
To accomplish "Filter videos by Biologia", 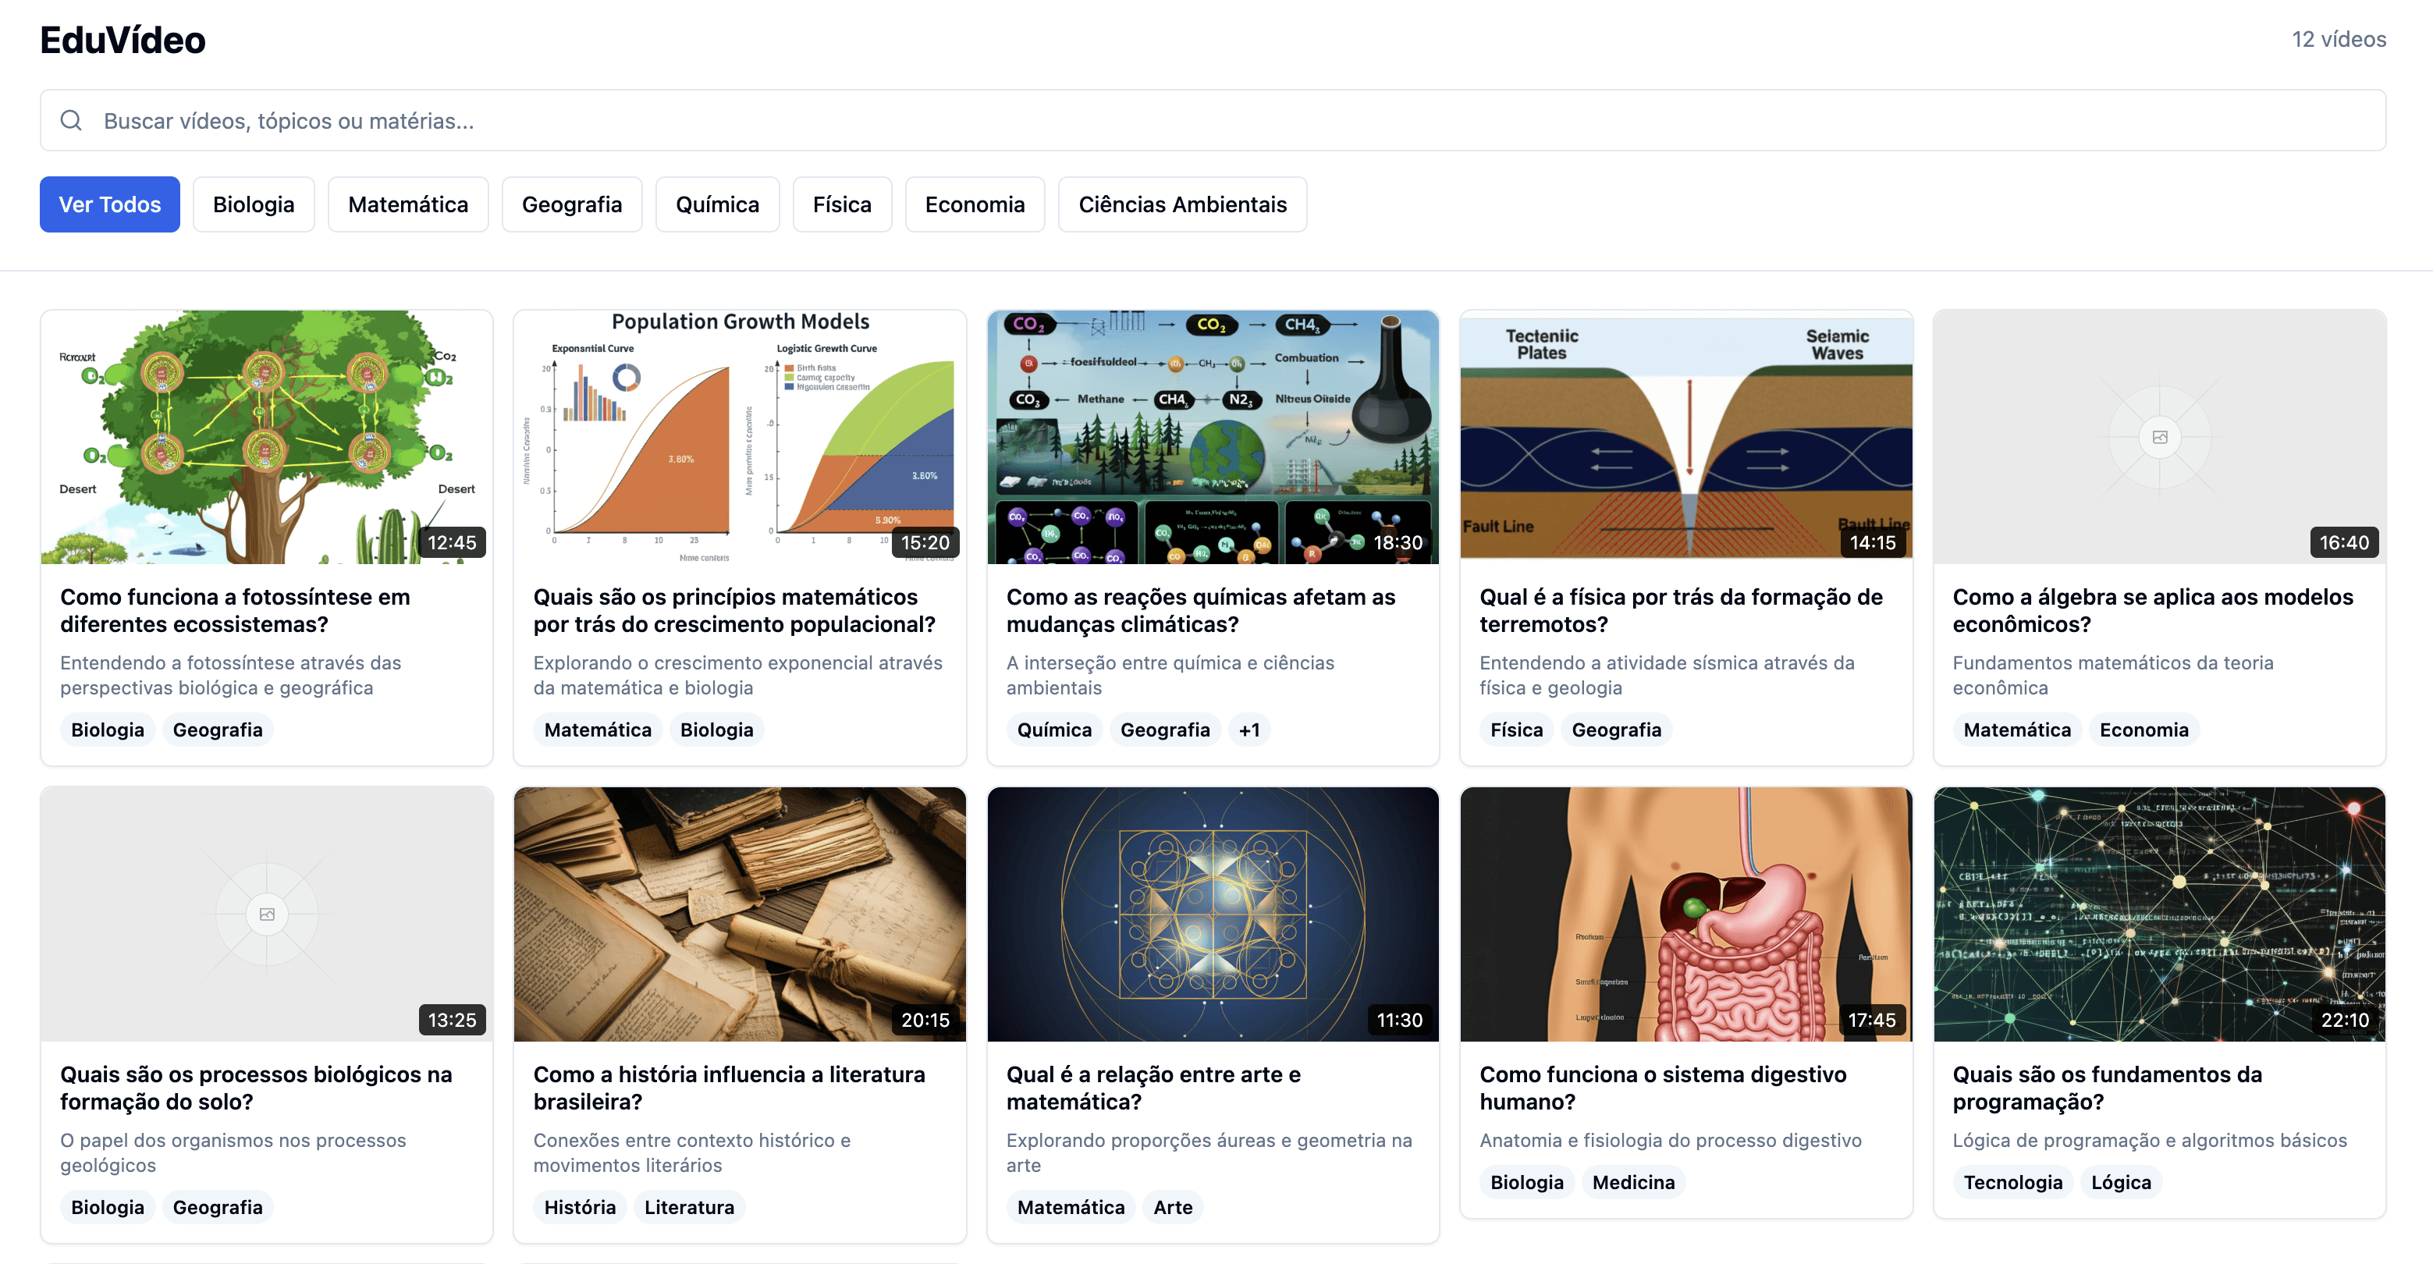I will 253,204.
